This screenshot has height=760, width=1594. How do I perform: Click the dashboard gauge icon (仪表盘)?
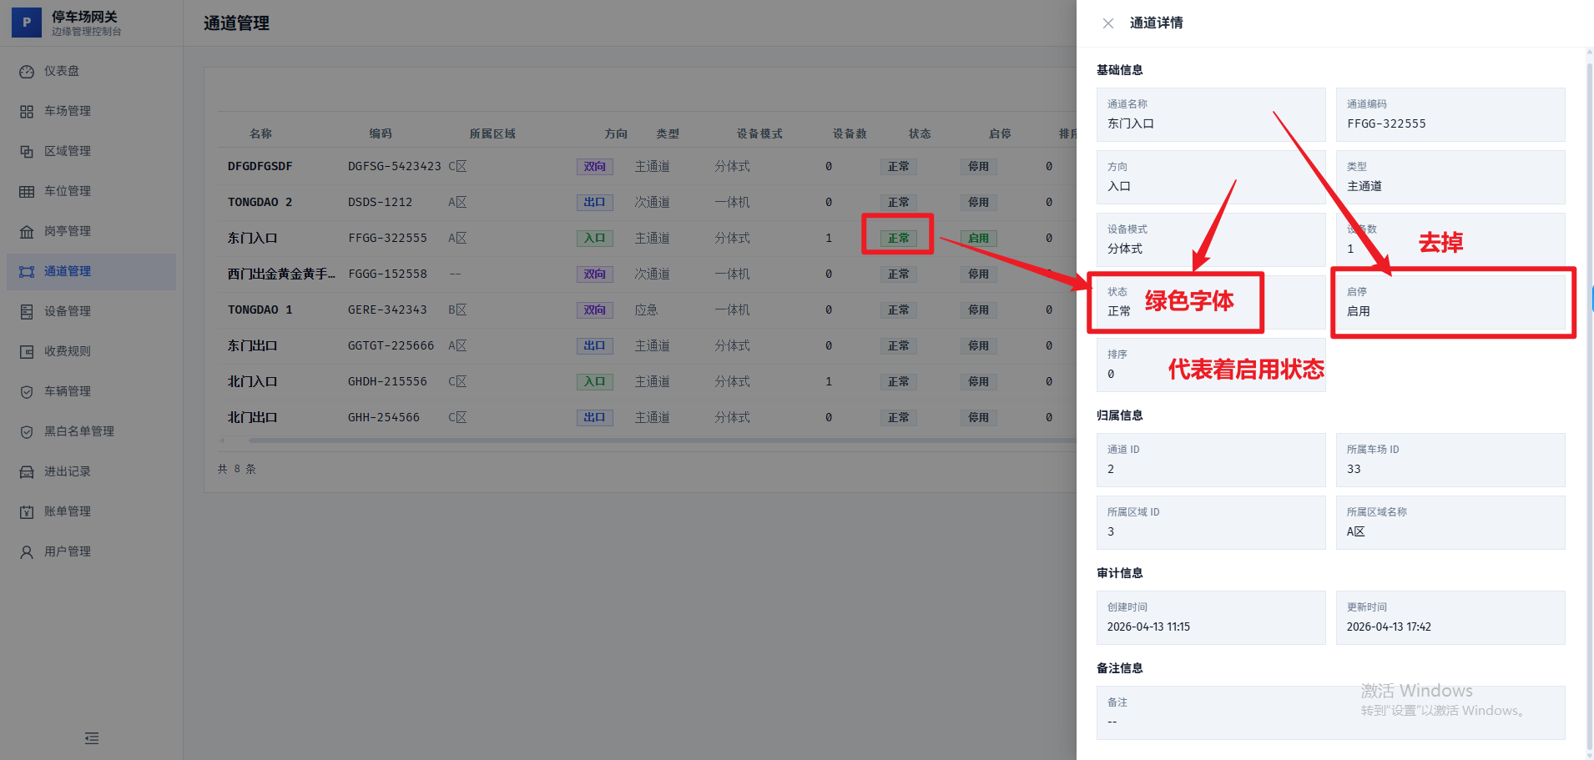click(x=27, y=72)
